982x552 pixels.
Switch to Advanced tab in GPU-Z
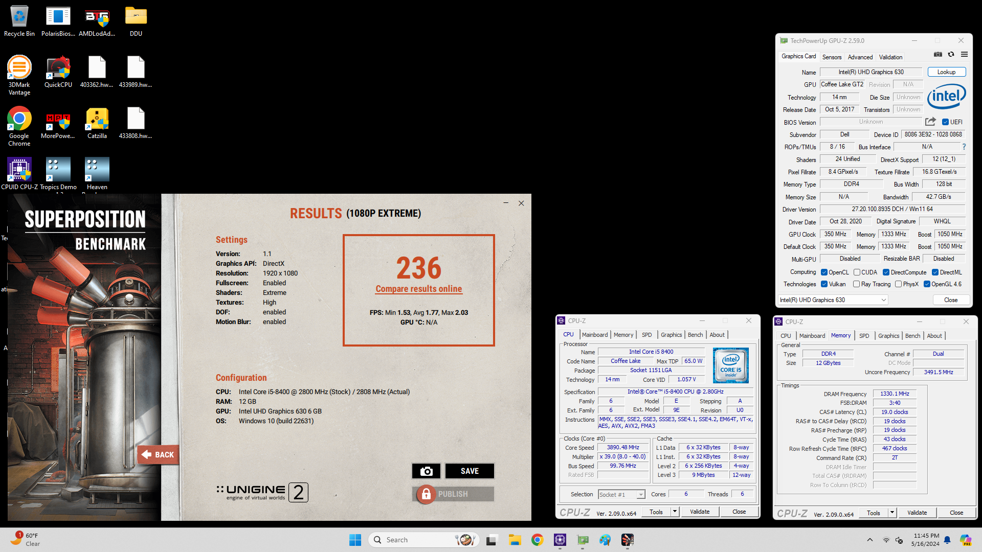coord(860,57)
